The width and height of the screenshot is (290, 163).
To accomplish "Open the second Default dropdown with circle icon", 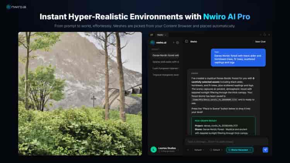I will (216, 150).
